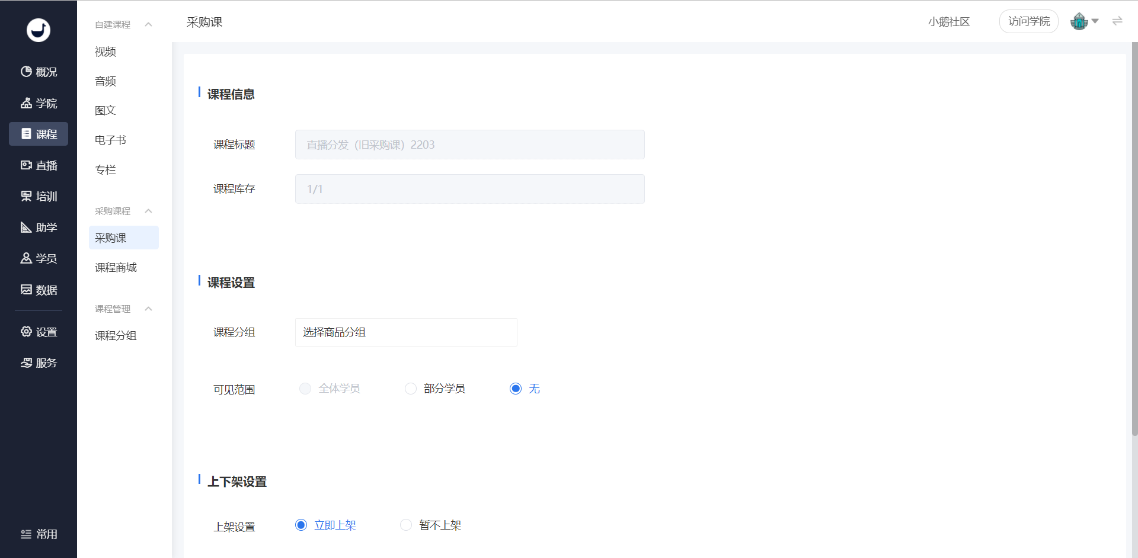Open account dropdown arrow beside avatar
The height and width of the screenshot is (558, 1138).
(1095, 21)
